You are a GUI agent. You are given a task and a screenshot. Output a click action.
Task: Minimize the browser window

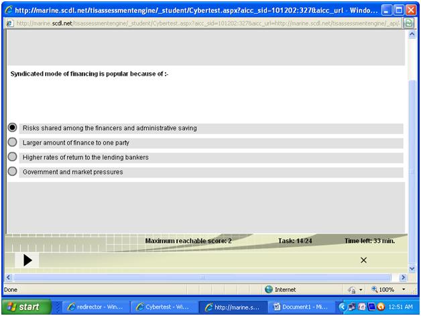pyautogui.click(x=386, y=11)
